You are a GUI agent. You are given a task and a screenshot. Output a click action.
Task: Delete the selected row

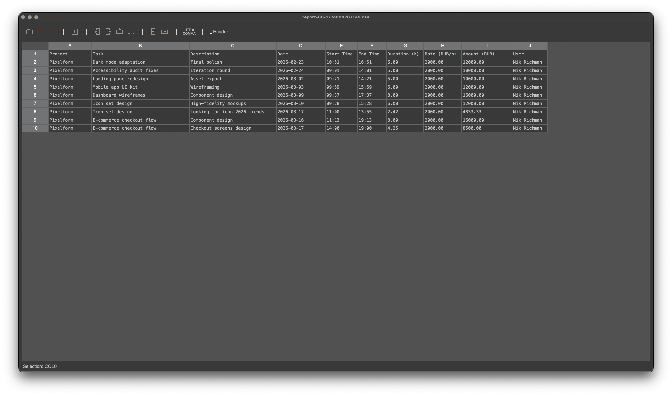tap(164, 31)
